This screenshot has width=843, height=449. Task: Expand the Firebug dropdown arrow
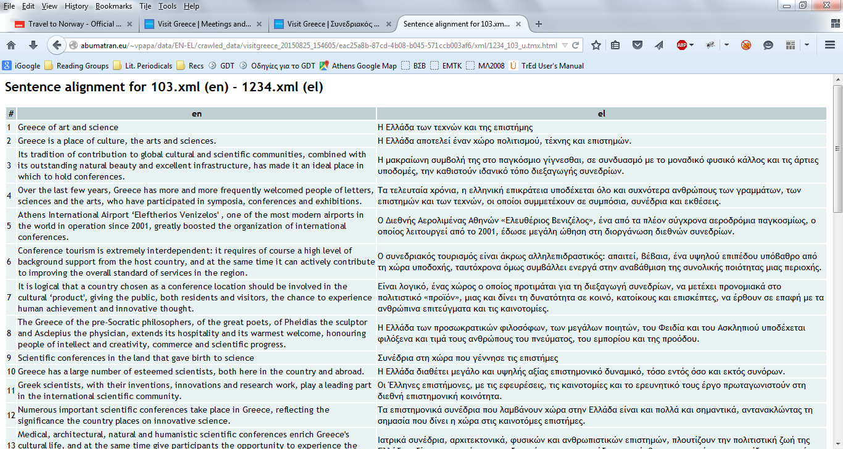726,45
